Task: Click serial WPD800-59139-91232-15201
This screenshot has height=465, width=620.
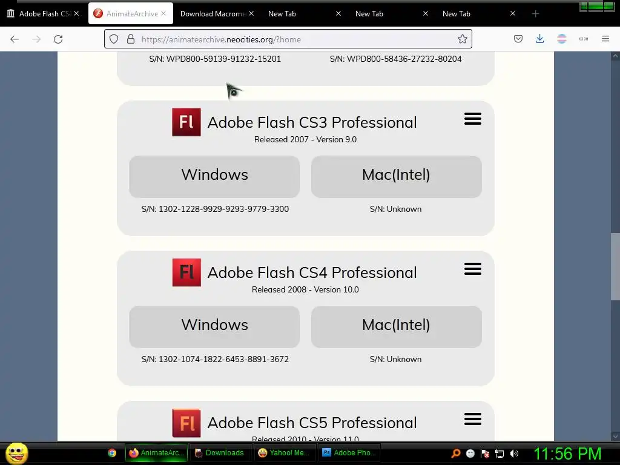Action: click(x=223, y=59)
